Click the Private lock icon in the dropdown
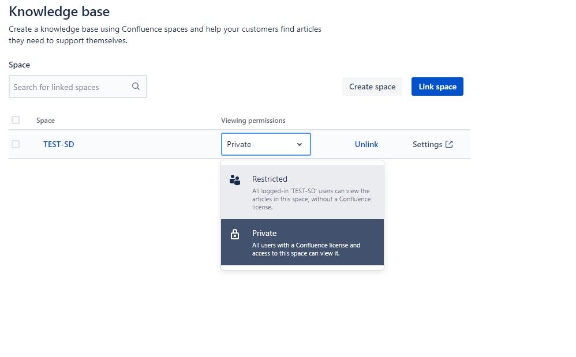576x357 pixels. [x=235, y=234]
